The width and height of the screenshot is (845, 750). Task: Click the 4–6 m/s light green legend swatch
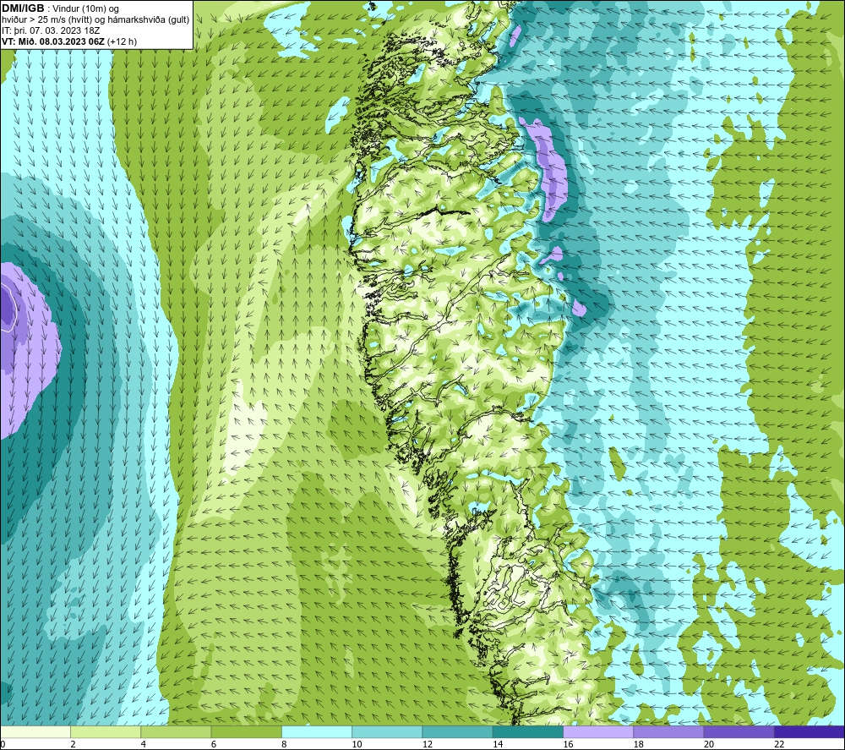176,731
